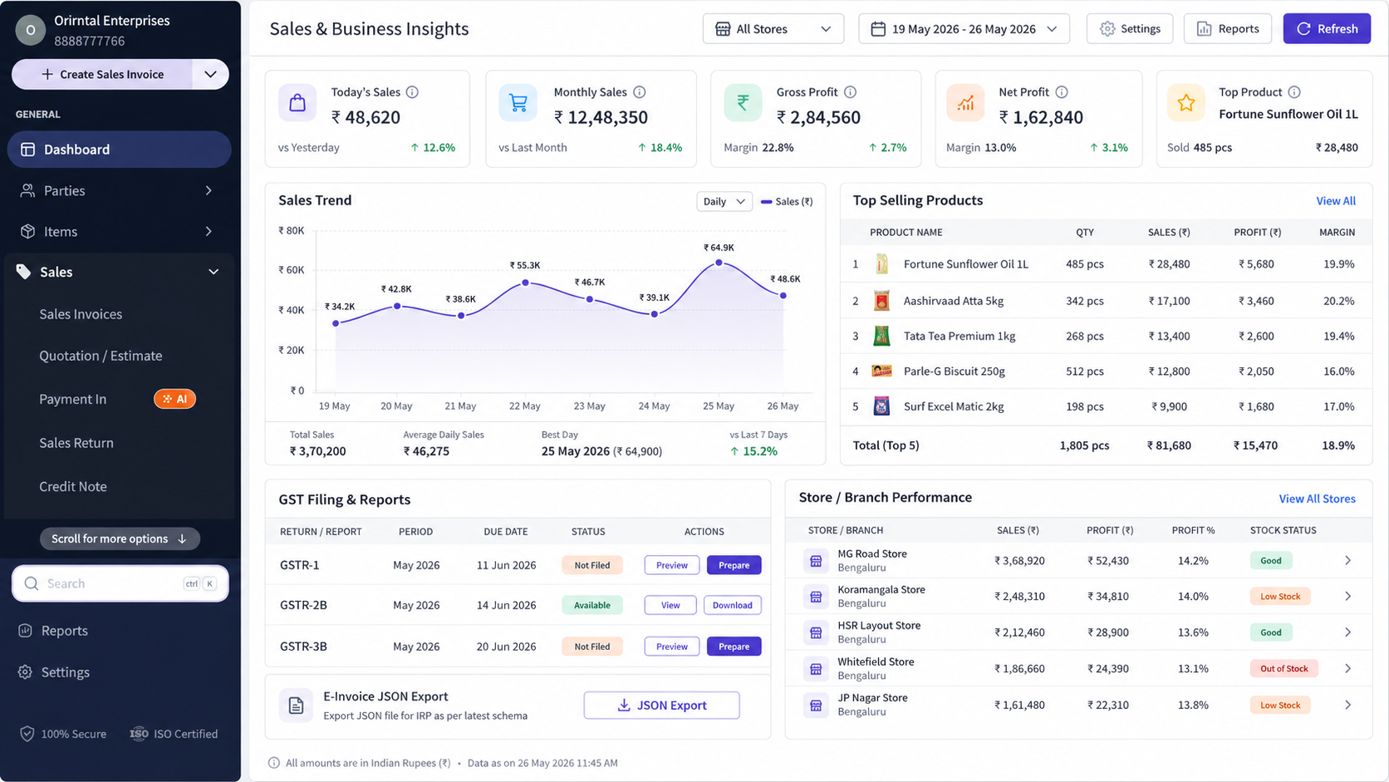Click the Tata Tea Premium product thumbnail

point(881,336)
